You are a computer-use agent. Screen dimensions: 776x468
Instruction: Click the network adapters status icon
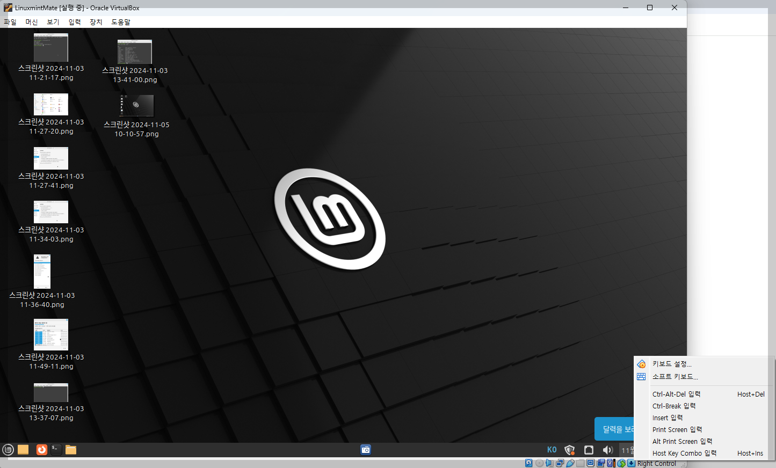pos(560,463)
